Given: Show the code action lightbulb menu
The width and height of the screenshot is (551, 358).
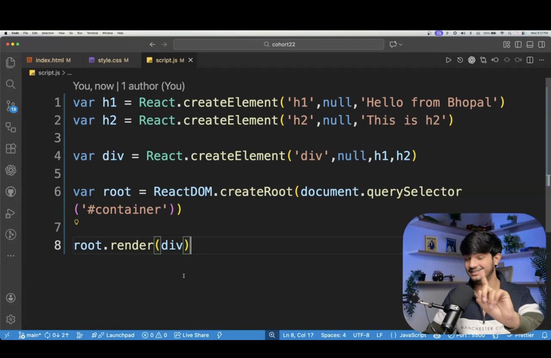Looking at the screenshot, I should [76, 222].
